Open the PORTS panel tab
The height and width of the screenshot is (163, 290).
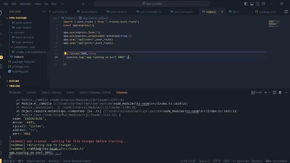[70, 92]
